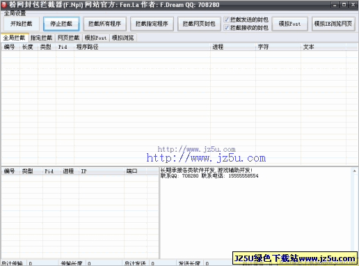Image resolution: width=359 pixels, height=266 pixels.
Task: Toggle 拦截发送的封包 checkbox
Action: pos(227,19)
